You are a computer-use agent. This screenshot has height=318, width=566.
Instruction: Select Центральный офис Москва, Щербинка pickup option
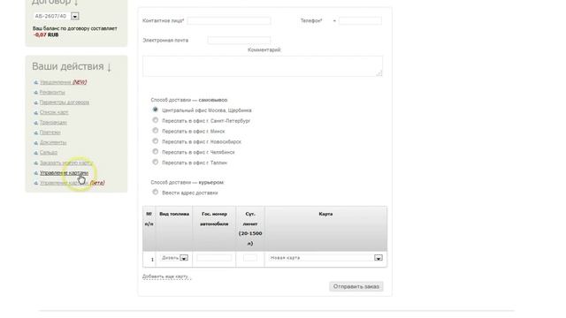(x=156, y=110)
